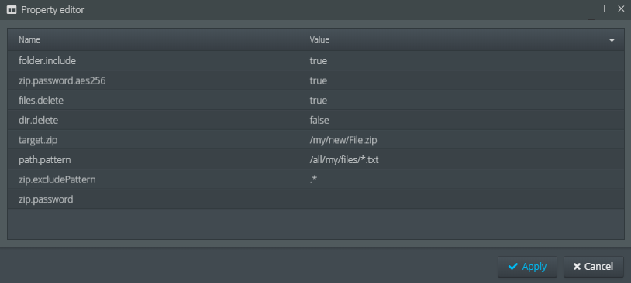Open the Value column dropdown arrow

pos(612,40)
